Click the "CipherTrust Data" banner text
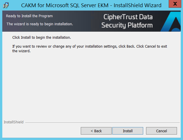The width and height of the screenshot is (183, 140). tap(128, 17)
